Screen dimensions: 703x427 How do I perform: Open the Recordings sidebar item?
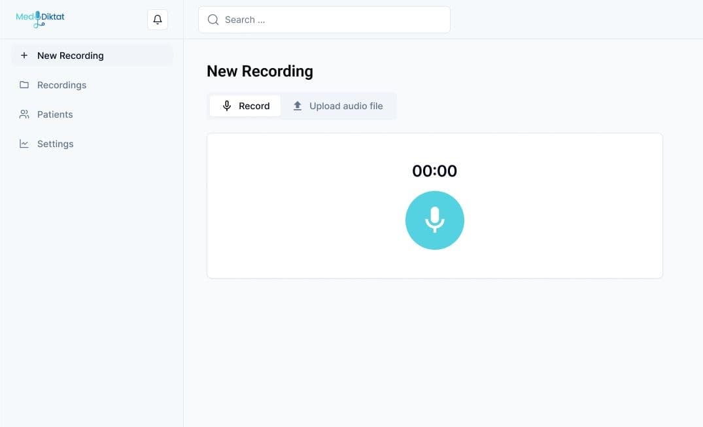coord(61,85)
